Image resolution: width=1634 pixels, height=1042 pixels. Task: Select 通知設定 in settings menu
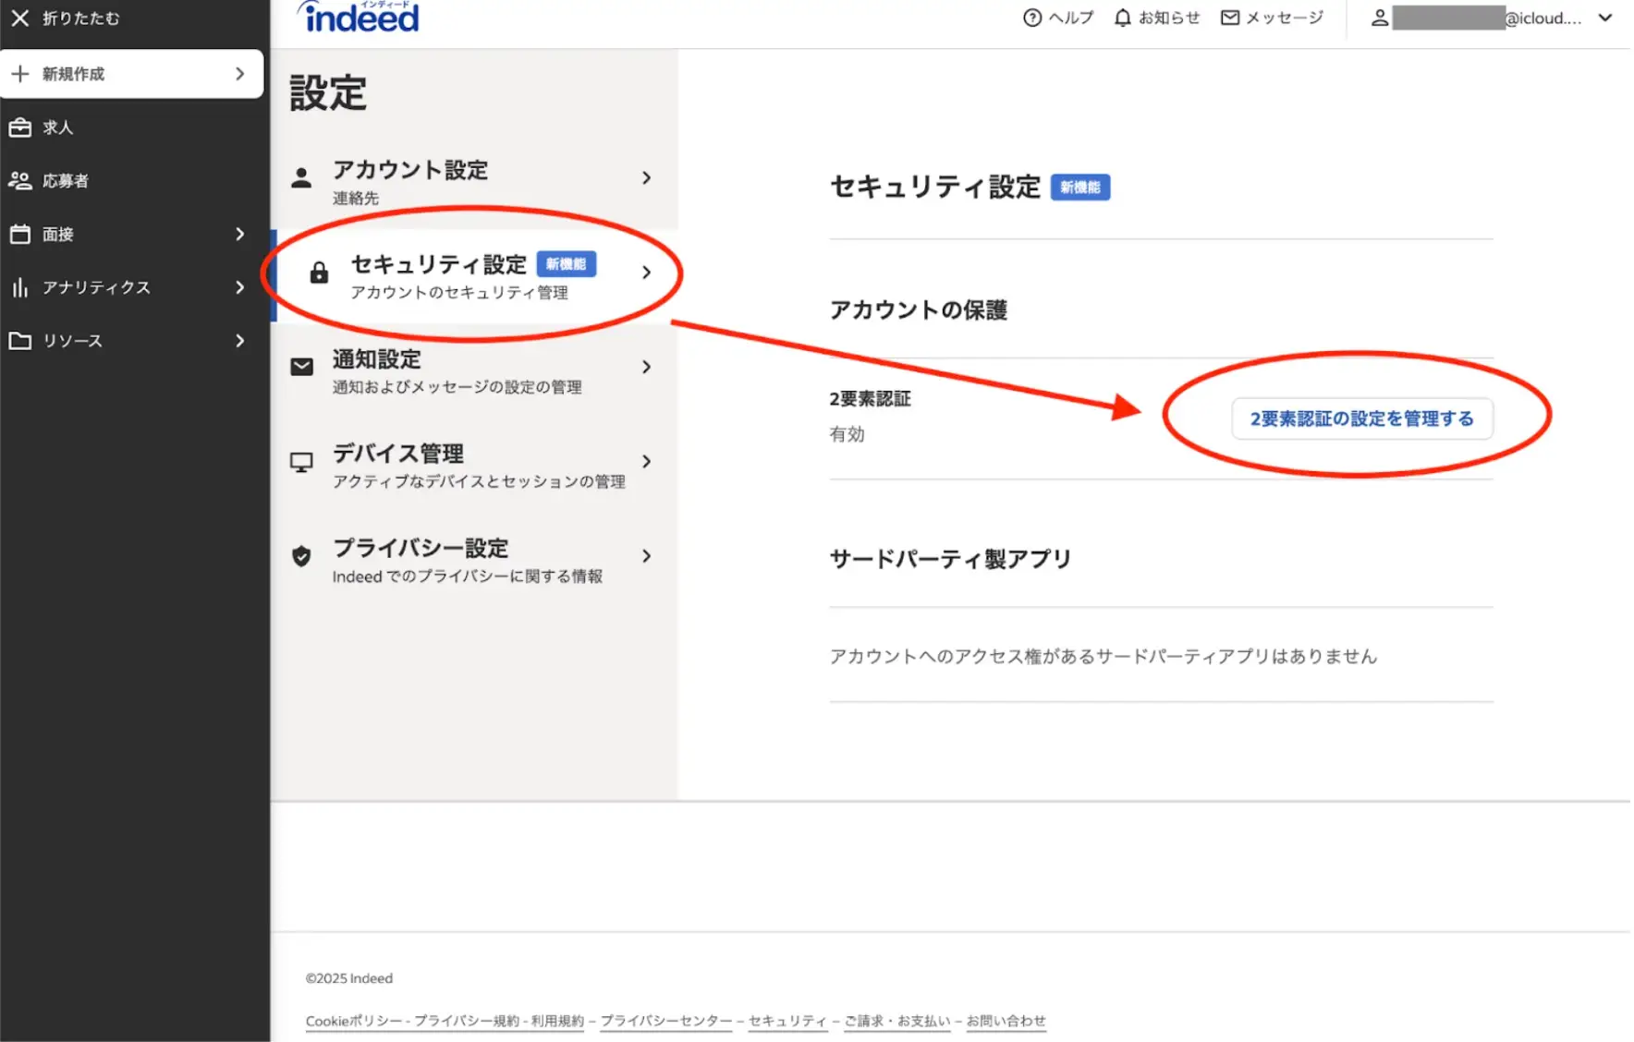pos(474,370)
